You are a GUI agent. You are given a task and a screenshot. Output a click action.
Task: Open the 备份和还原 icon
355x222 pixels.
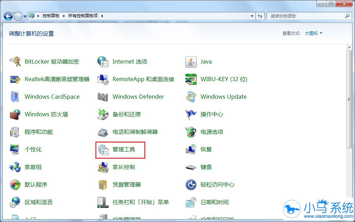103,115
